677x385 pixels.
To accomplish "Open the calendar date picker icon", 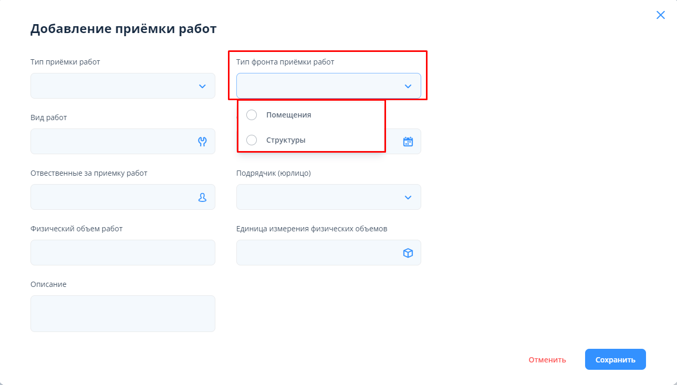I will point(408,142).
